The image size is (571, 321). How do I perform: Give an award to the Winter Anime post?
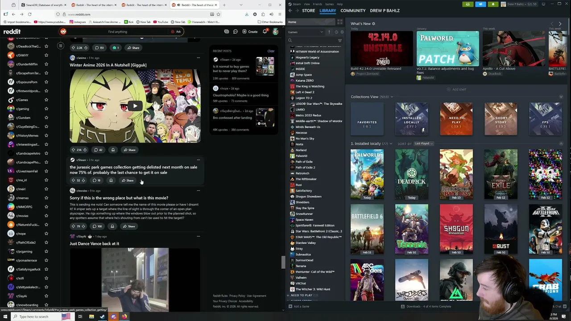(x=113, y=150)
